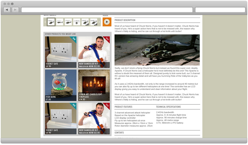
Task: Click the window close traffic light button
Action: 5,4
